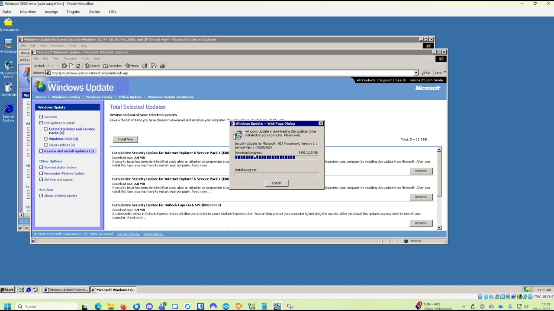554x311 pixels.
Task: Open the VirtualBox Geräte menu
Action: (94, 12)
